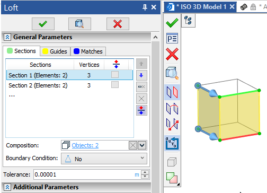Cancel loft with the red X button

point(118,24)
